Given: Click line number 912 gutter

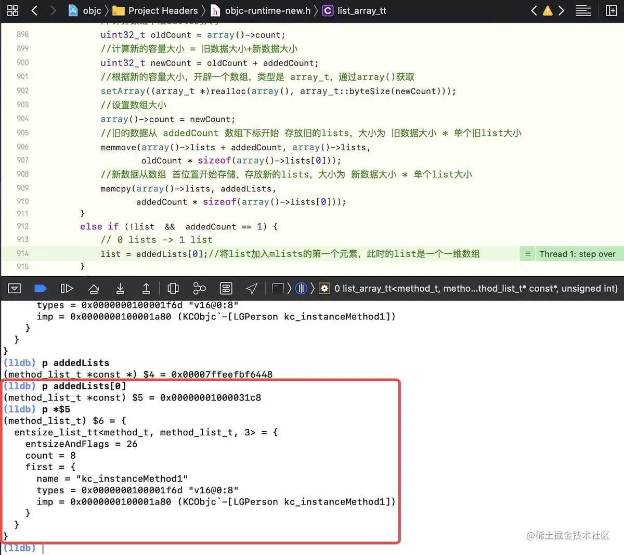Looking at the screenshot, I should (23, 226).
